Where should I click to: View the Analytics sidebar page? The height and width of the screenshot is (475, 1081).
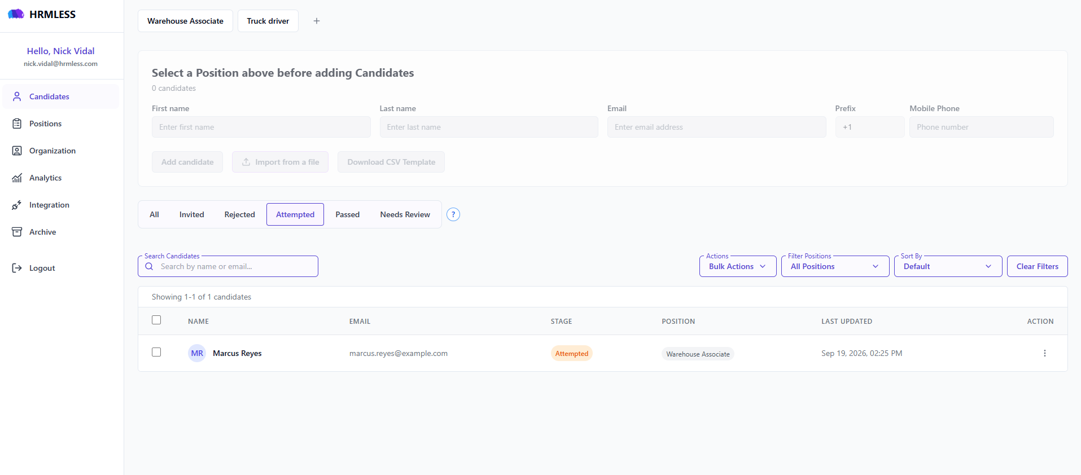pyautogui.click(x=60, y=178)
